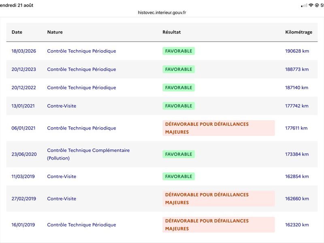
Task: Click Contrôle Technique Périodique on 20/12/2022
Action: 81,87
